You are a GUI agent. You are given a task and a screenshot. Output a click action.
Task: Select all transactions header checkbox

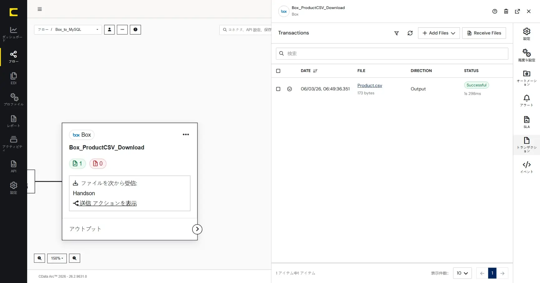point(278,71)
